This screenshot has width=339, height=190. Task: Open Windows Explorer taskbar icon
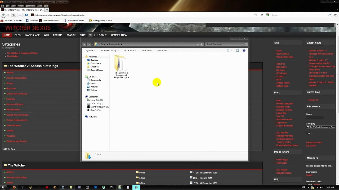(120, 187)
